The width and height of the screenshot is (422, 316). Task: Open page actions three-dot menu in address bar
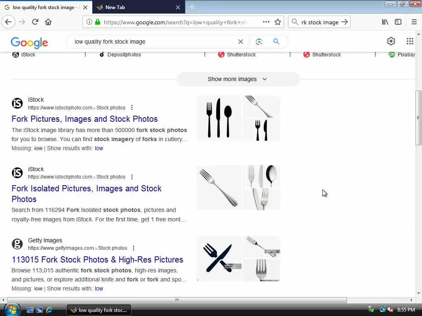coord(266,22)
